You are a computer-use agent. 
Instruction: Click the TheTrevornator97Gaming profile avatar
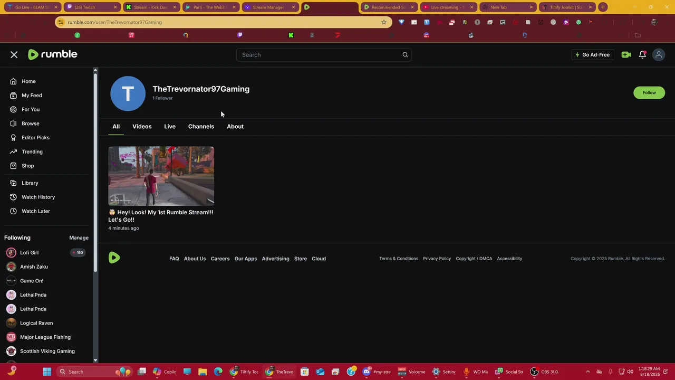tap(128, 93)
